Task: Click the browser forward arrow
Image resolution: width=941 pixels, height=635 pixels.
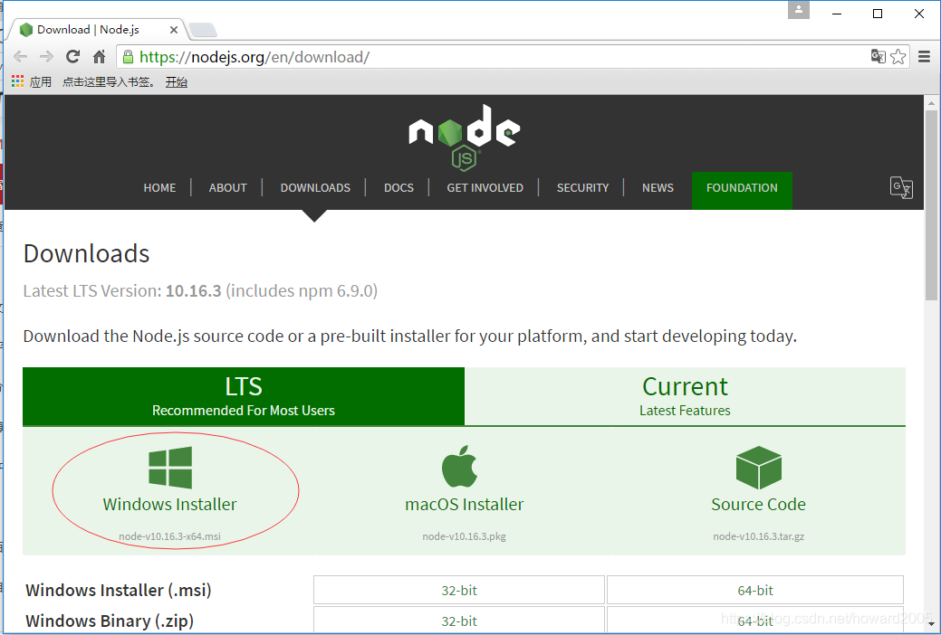Action: click(46, 57)
